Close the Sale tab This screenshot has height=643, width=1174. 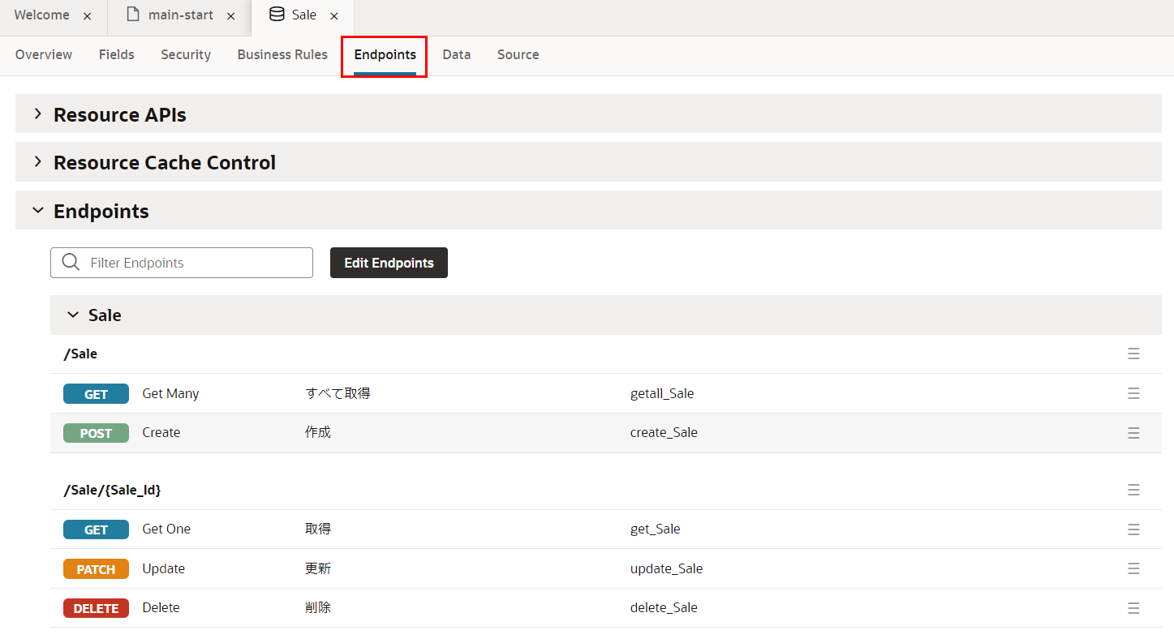[334, 16]
